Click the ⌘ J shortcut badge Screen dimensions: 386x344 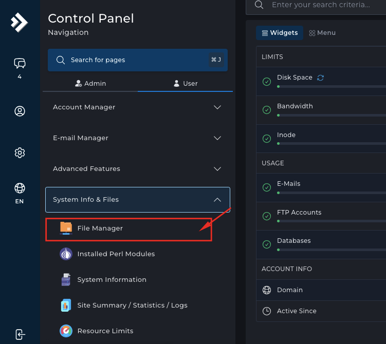pos(216,60)
